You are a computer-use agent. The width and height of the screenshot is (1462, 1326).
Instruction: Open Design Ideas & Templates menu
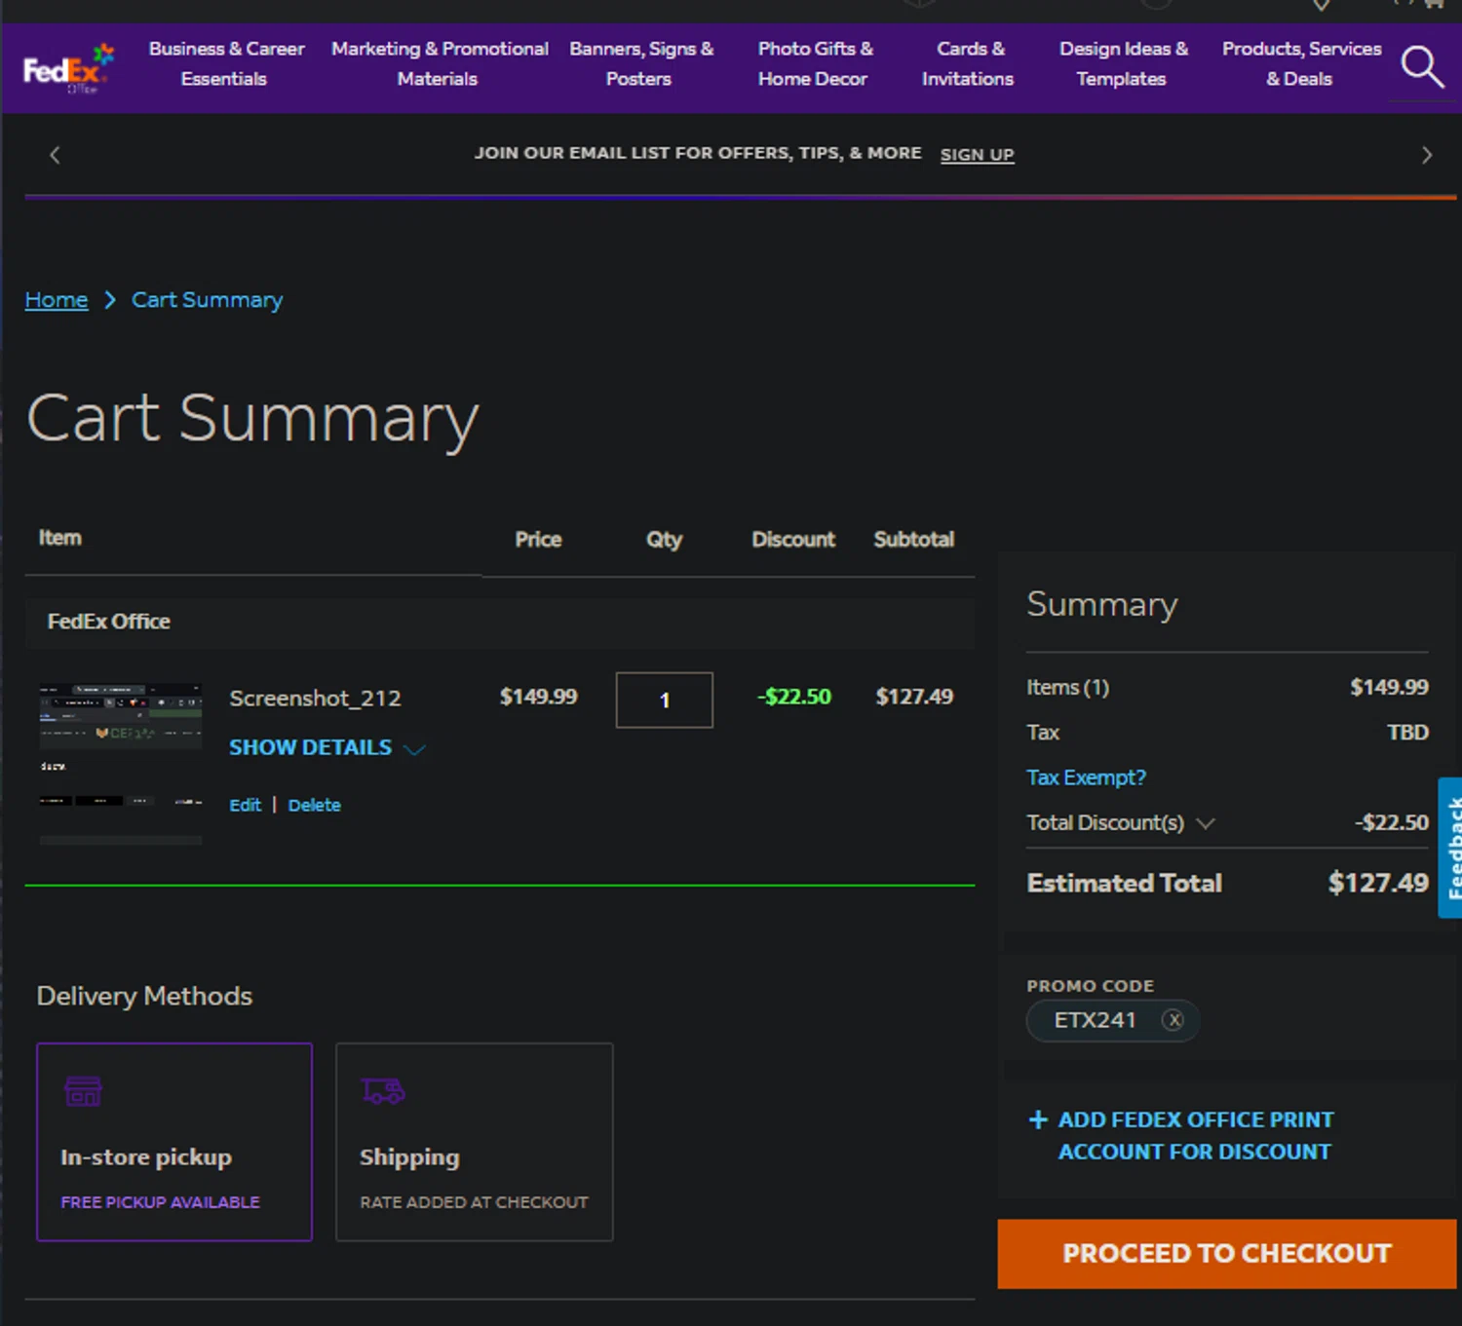pyautogui.click(x=1123, y=63)
